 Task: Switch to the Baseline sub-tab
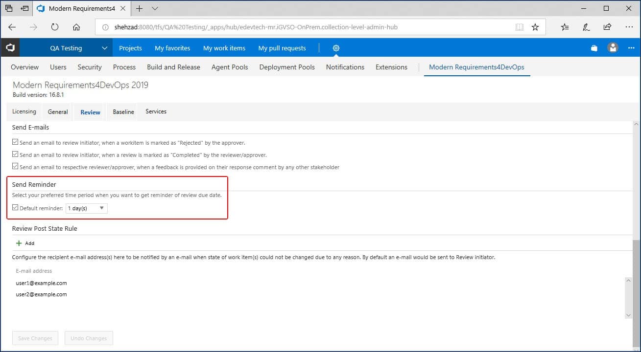[x=123, y=112]
